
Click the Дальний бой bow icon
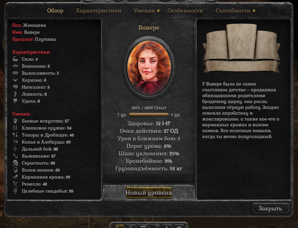[15, 149]
